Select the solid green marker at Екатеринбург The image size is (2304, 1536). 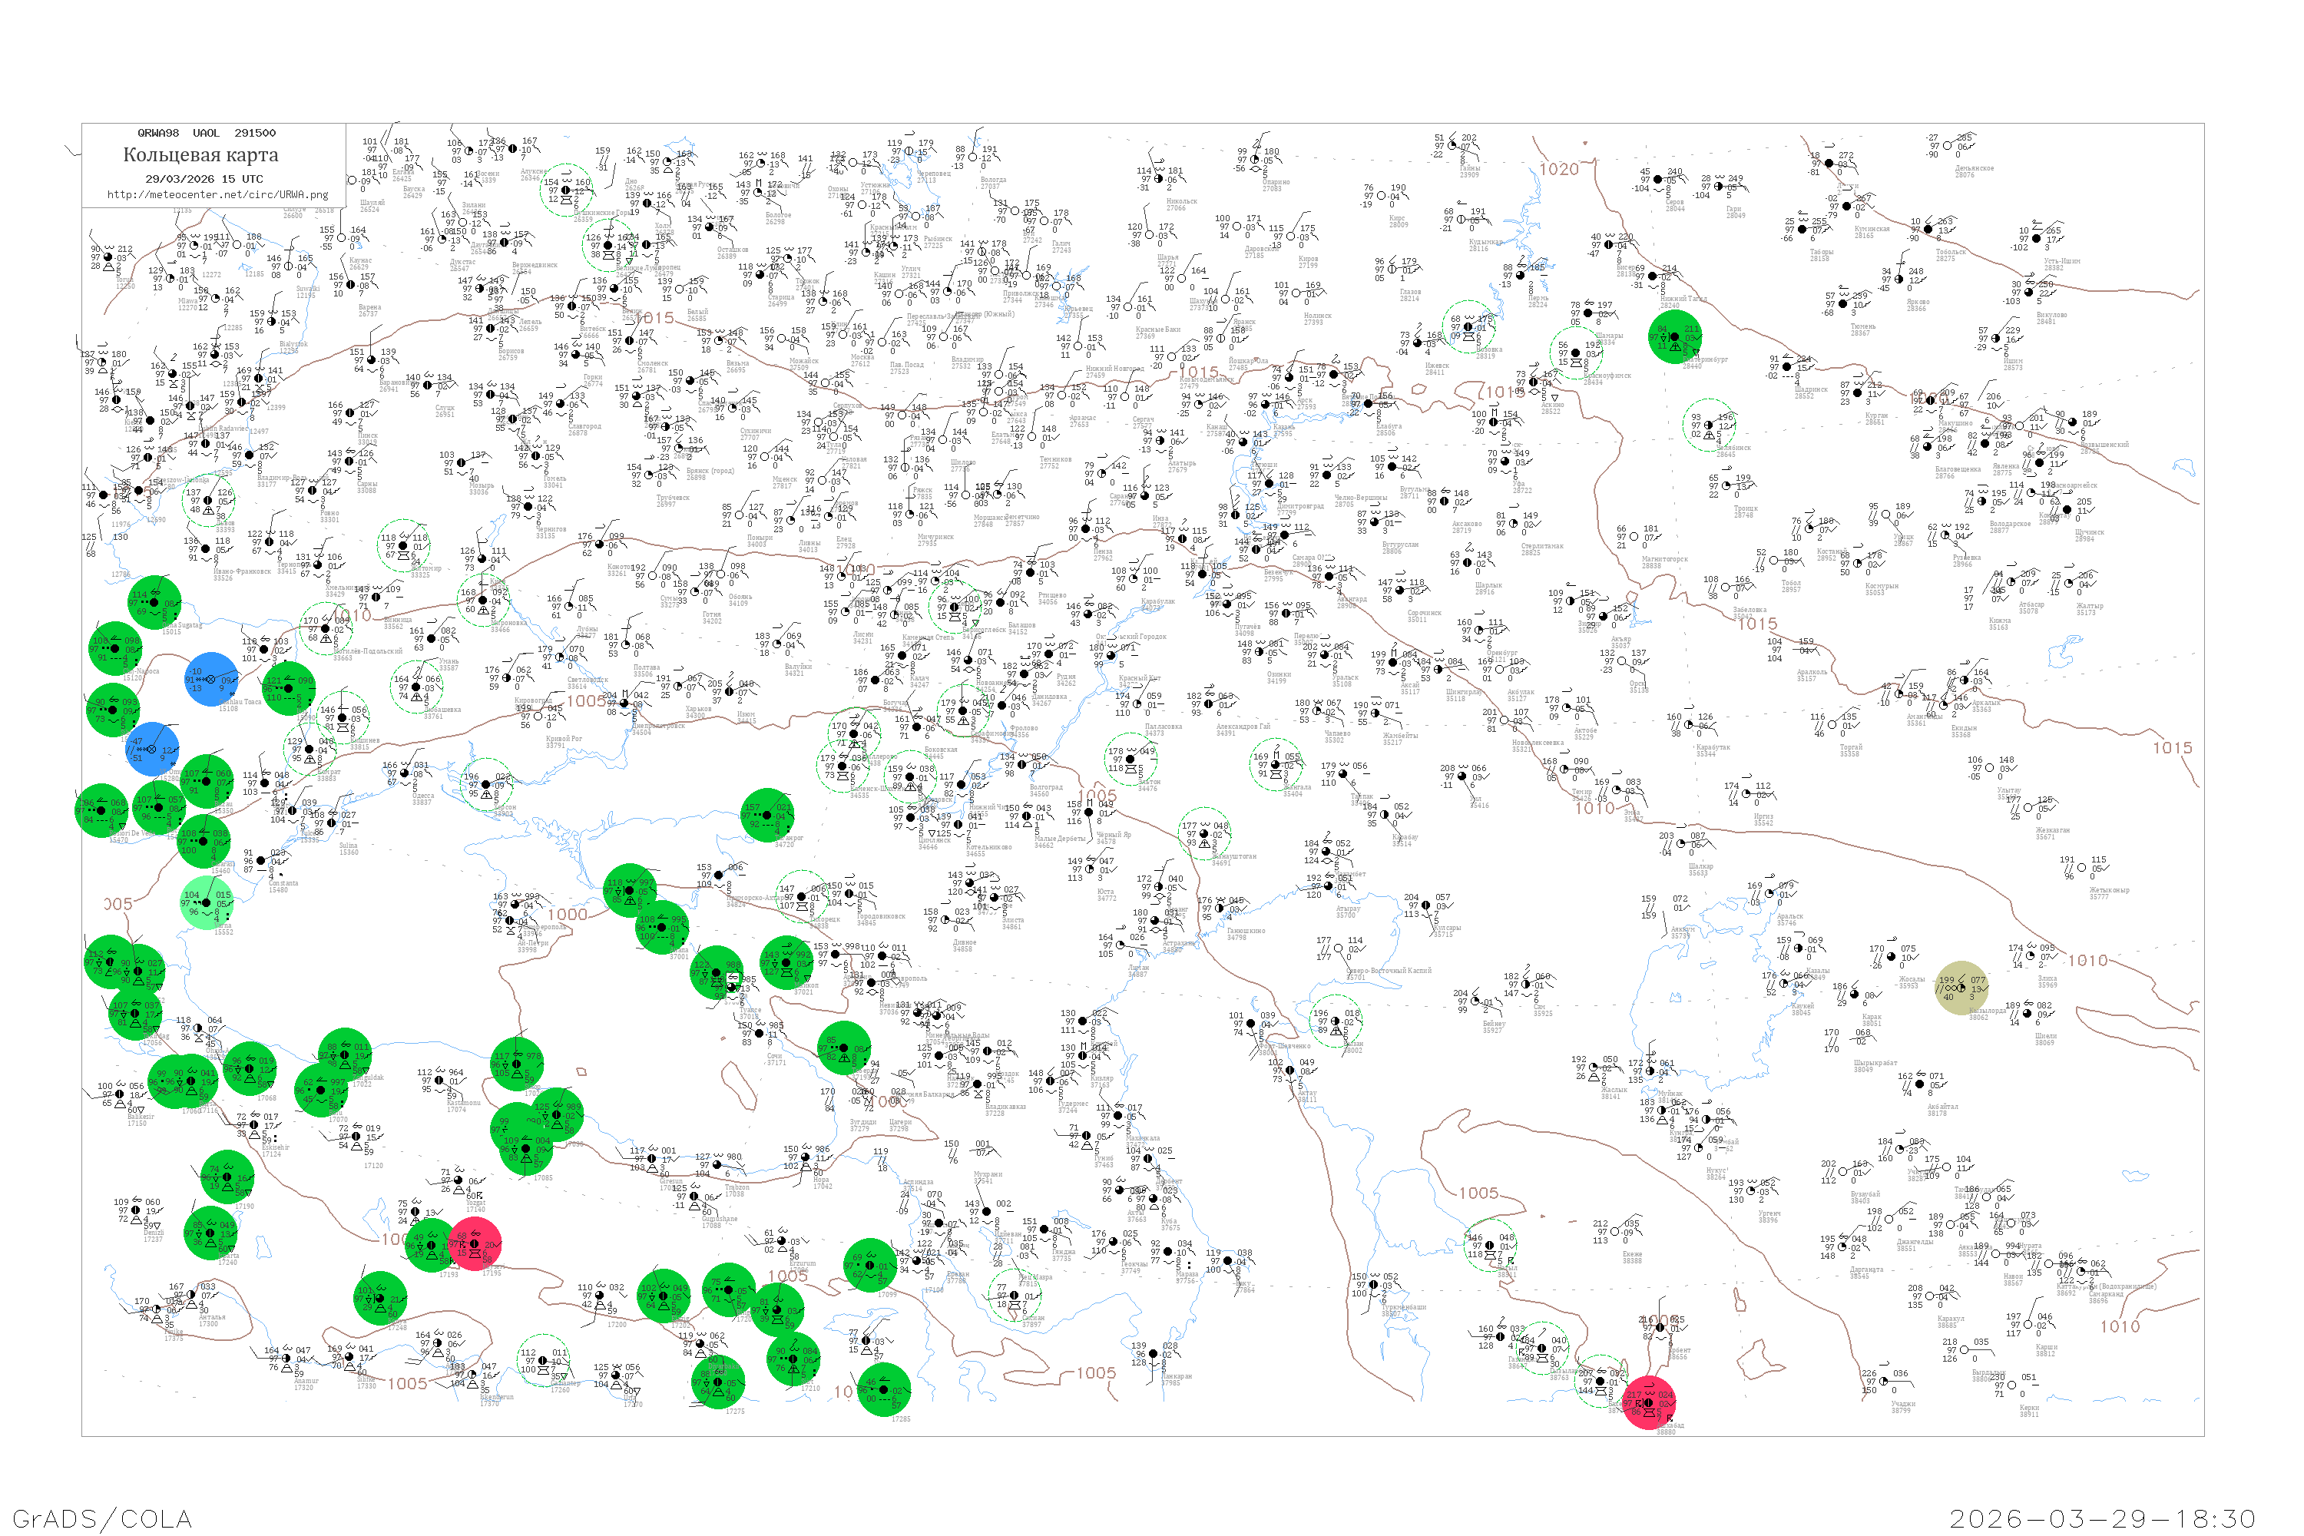1675,337
